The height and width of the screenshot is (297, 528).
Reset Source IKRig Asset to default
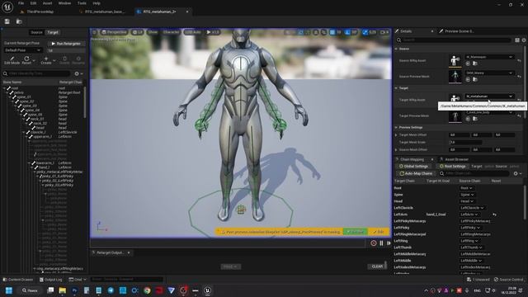coord(519,60)
